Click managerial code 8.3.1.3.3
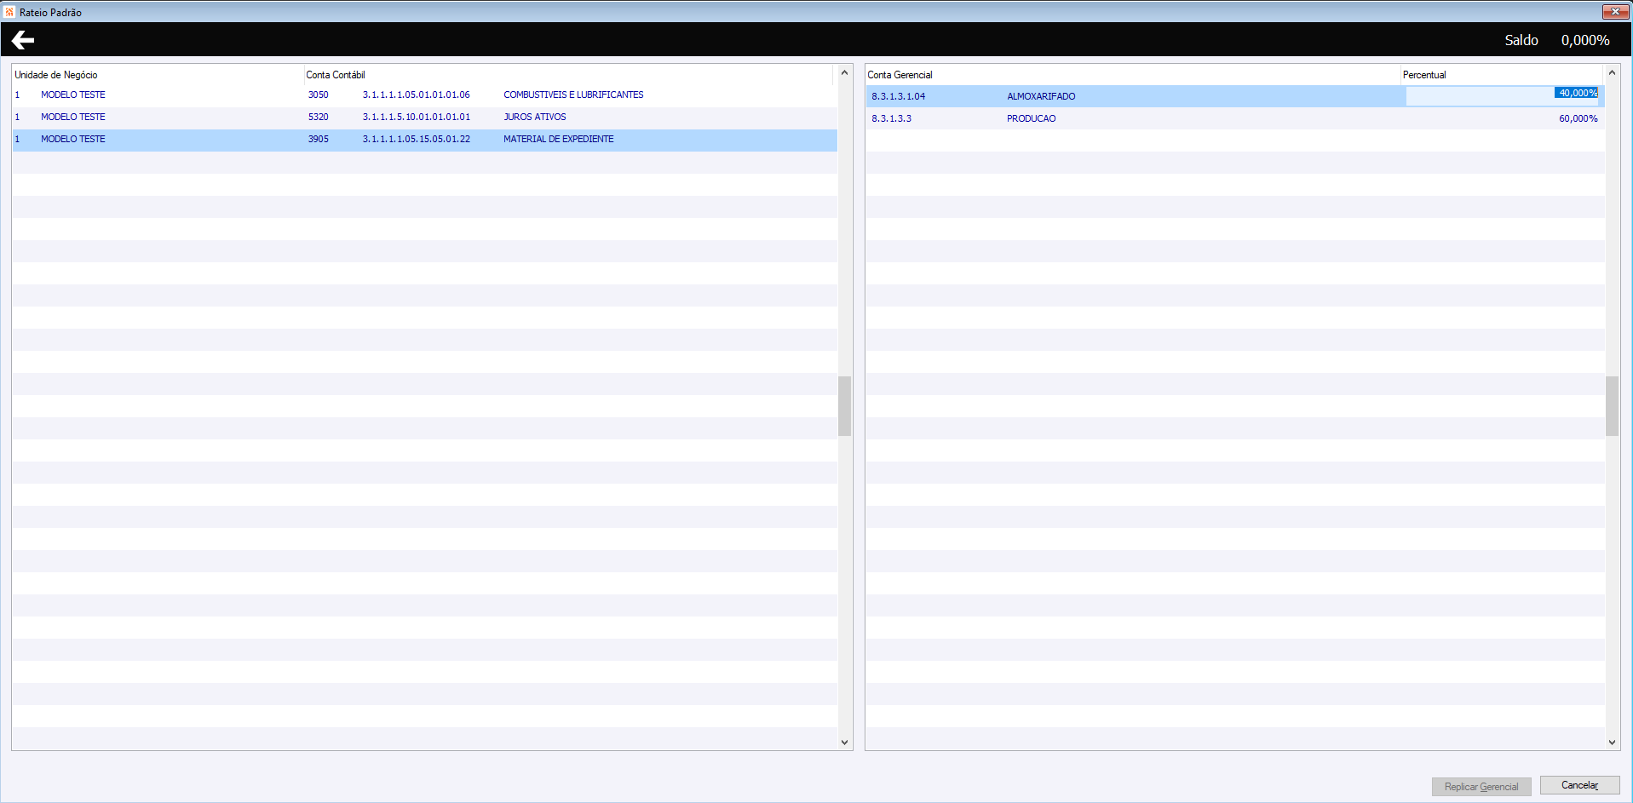1633x803 pixels. pyautogui.click(x=891, y=119)
